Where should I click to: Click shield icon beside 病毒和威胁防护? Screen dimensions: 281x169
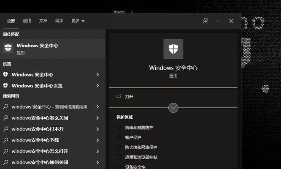(119, 127)
